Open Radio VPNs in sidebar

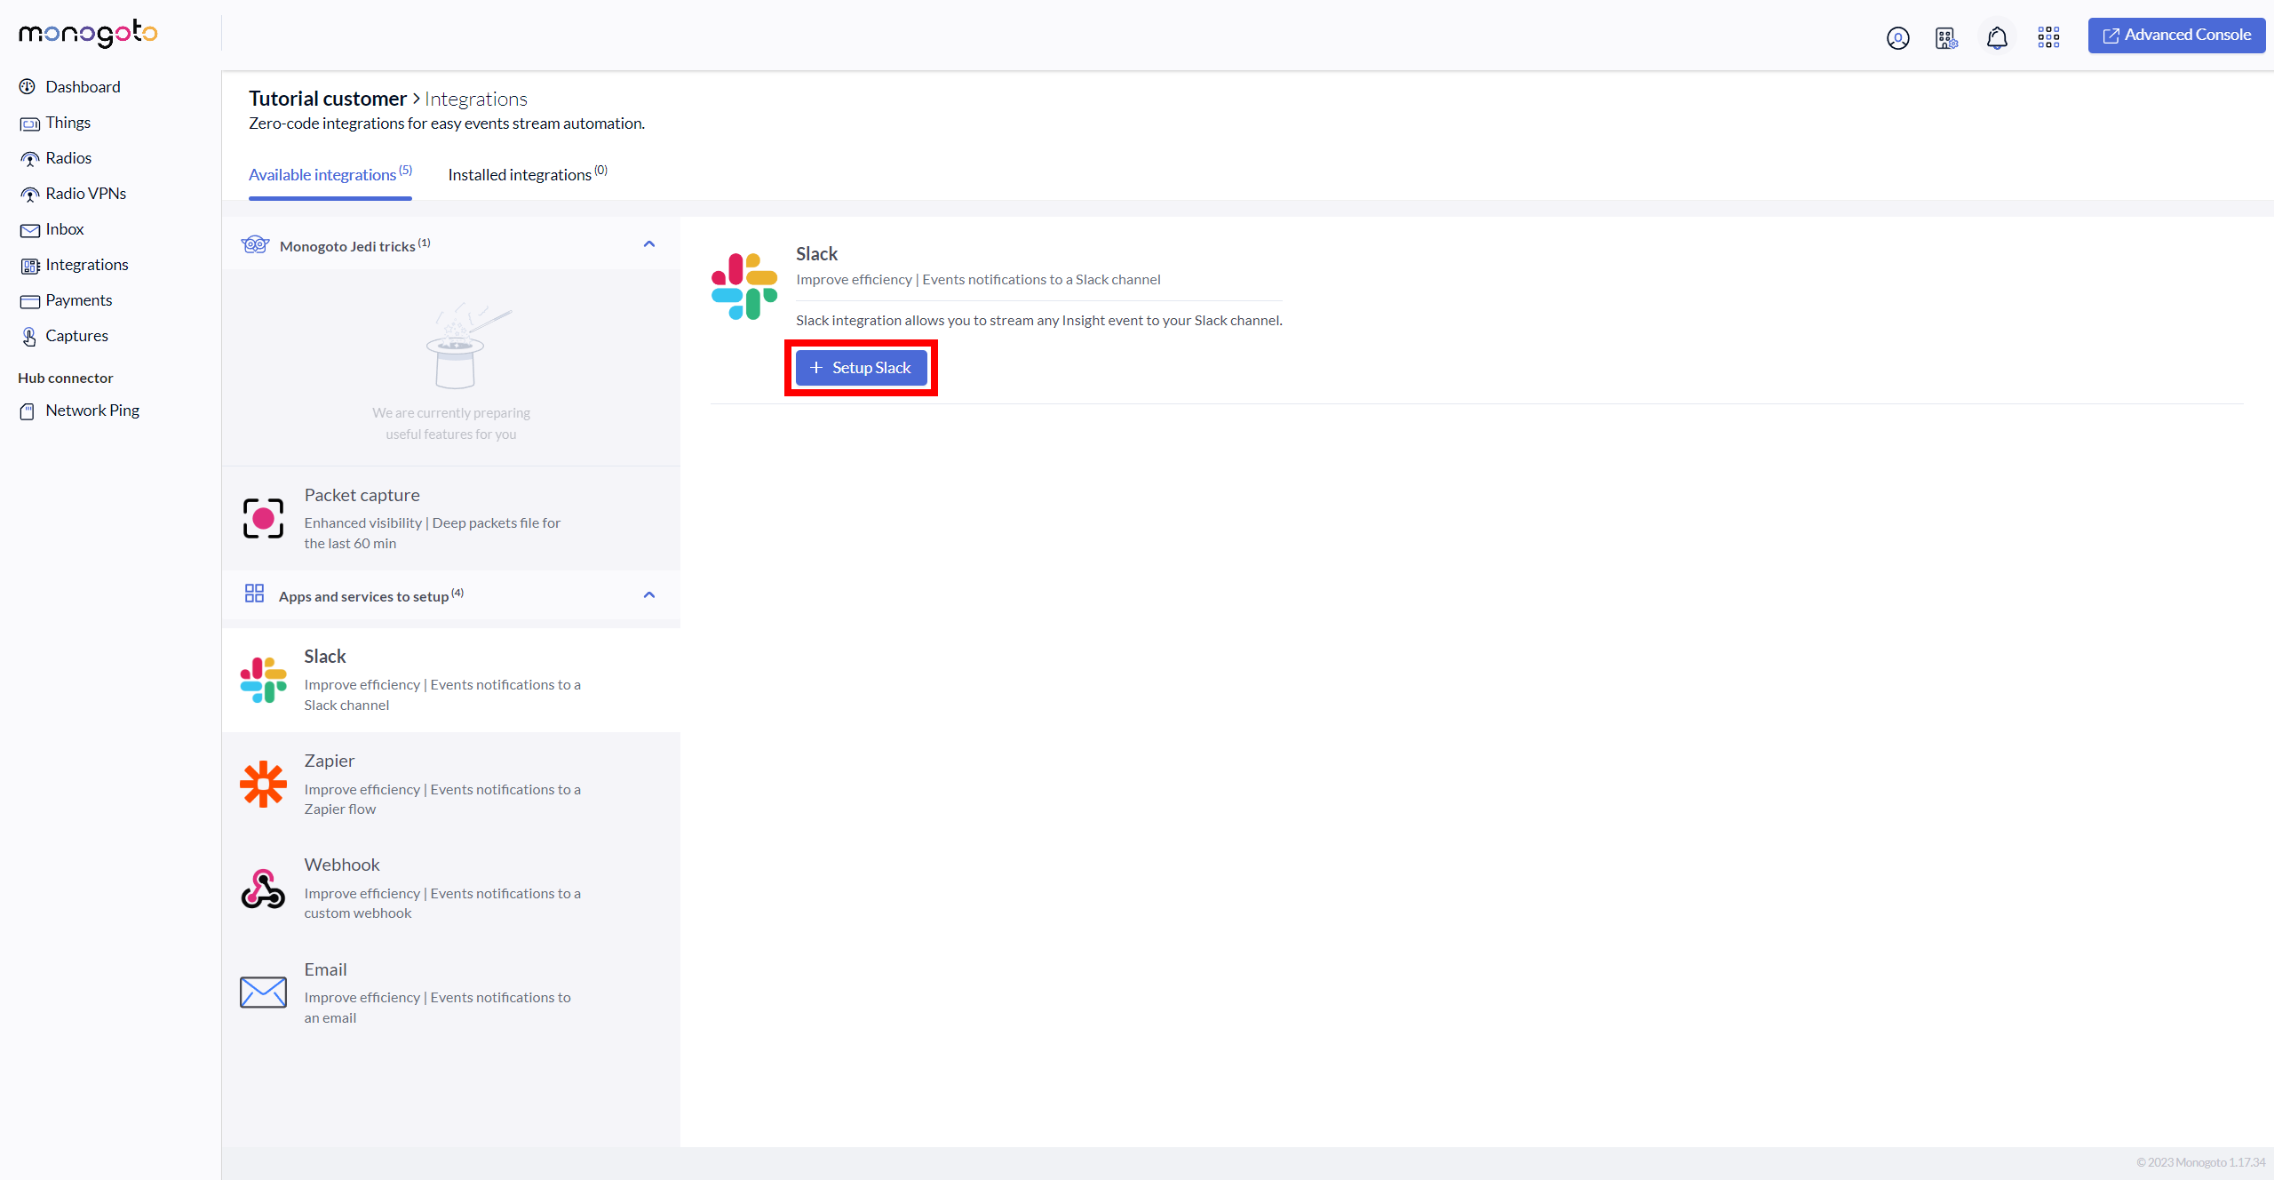85,194
